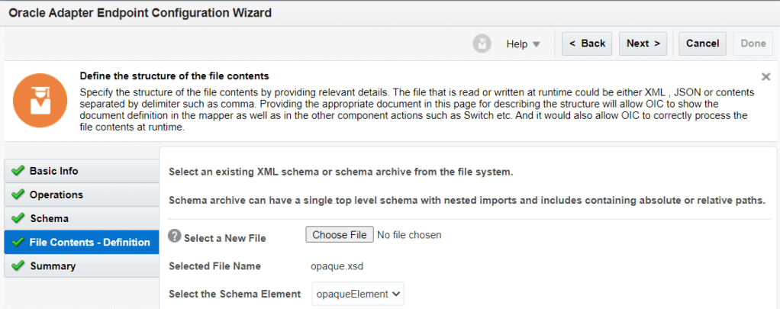The height and width of the screenshot is (309, 780).
Task: Select the File Contents - Definition step
Action: point(89,243)
